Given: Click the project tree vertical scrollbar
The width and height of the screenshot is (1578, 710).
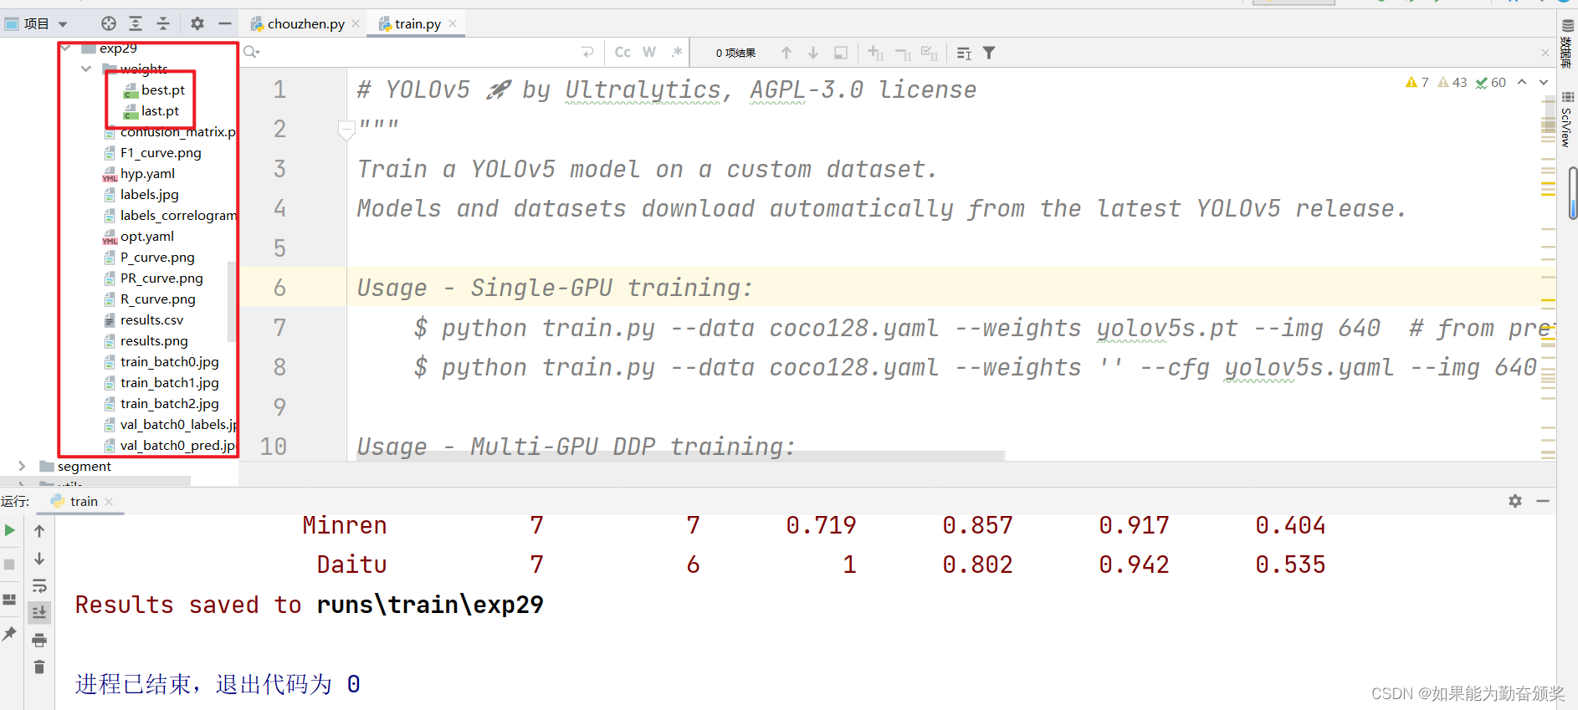Looking at the screenshot, I should pos(232,302).
